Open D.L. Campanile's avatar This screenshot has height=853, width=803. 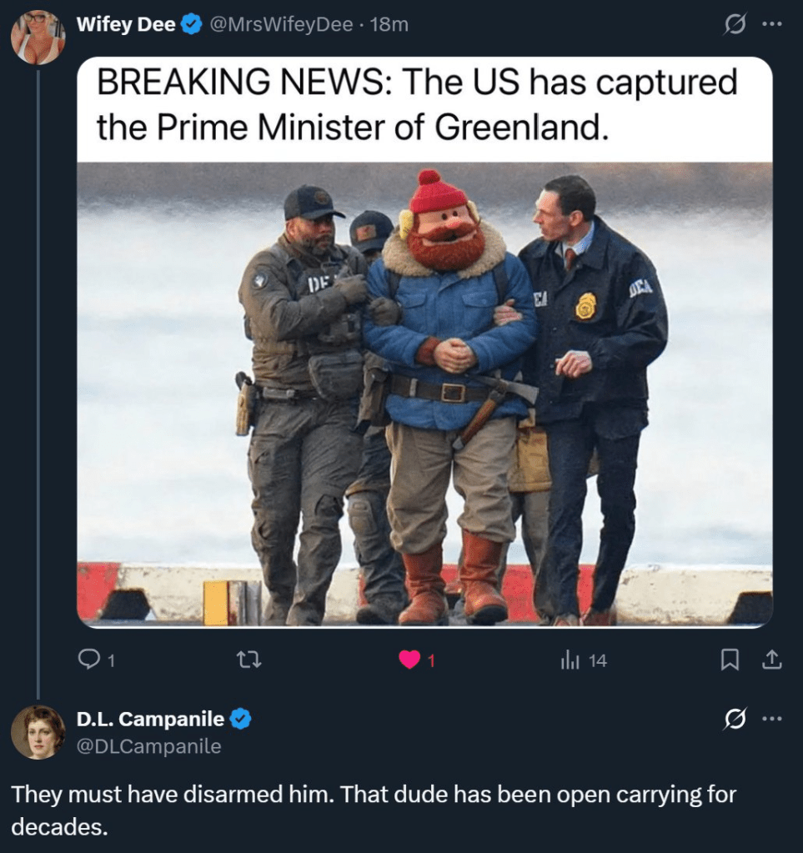(38, 732)
